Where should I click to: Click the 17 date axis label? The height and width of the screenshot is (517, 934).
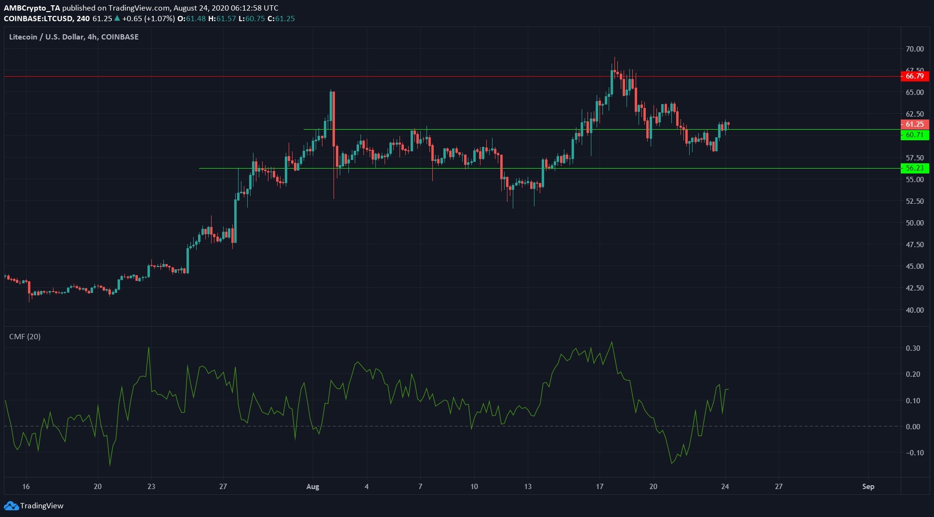pyautogui.click(x=600, y=486)
